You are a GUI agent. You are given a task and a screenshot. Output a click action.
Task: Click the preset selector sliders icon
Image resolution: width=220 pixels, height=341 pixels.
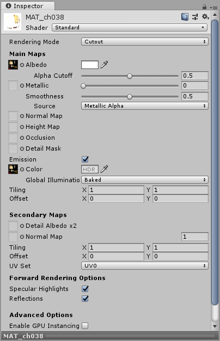point(195,17)
